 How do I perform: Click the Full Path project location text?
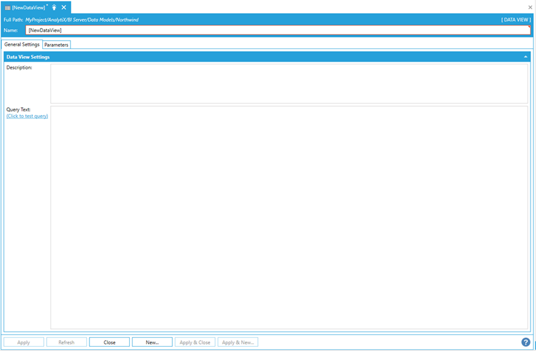point(82,20)
